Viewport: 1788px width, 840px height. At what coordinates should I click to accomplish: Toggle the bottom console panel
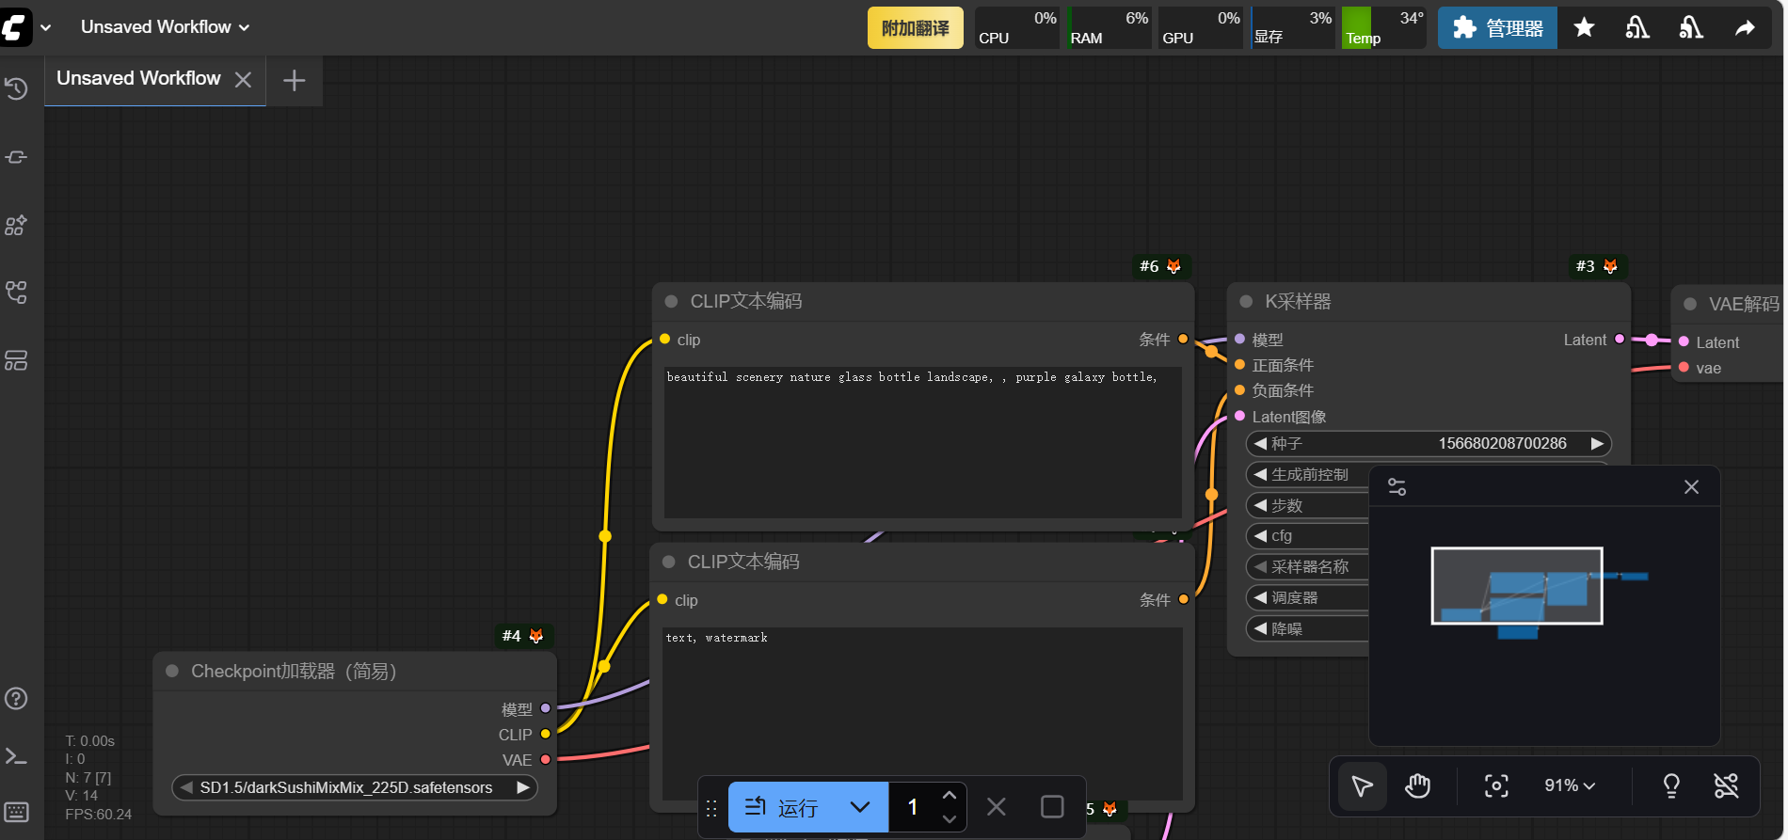pyautogui.click(x=16, y=756)
